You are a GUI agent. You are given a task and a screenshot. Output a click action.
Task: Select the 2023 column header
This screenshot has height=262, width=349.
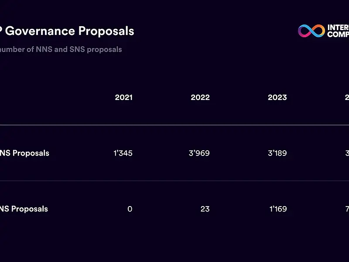click(x=277, y=97)
